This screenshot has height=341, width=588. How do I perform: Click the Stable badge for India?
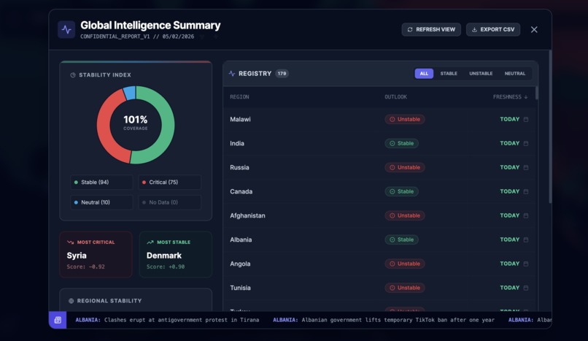tap(401, 143)
